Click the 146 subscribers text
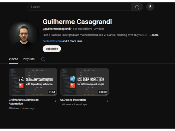175x131 pixels. pos(82,29)
